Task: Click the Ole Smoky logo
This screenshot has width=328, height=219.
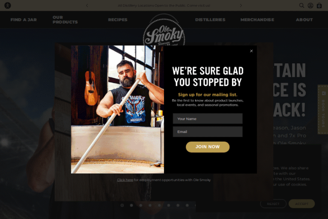Action: [164, 30]
